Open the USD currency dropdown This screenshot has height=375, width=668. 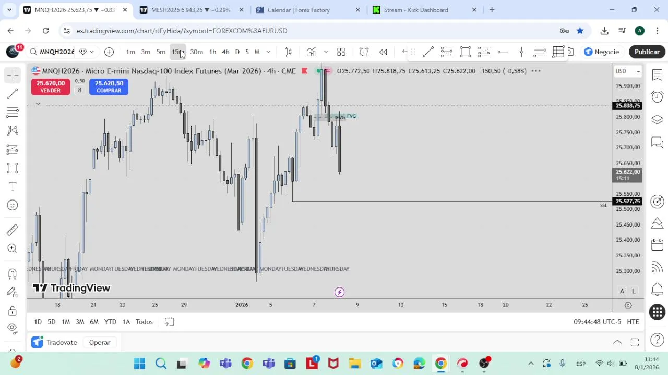click(x=627, y=71)
